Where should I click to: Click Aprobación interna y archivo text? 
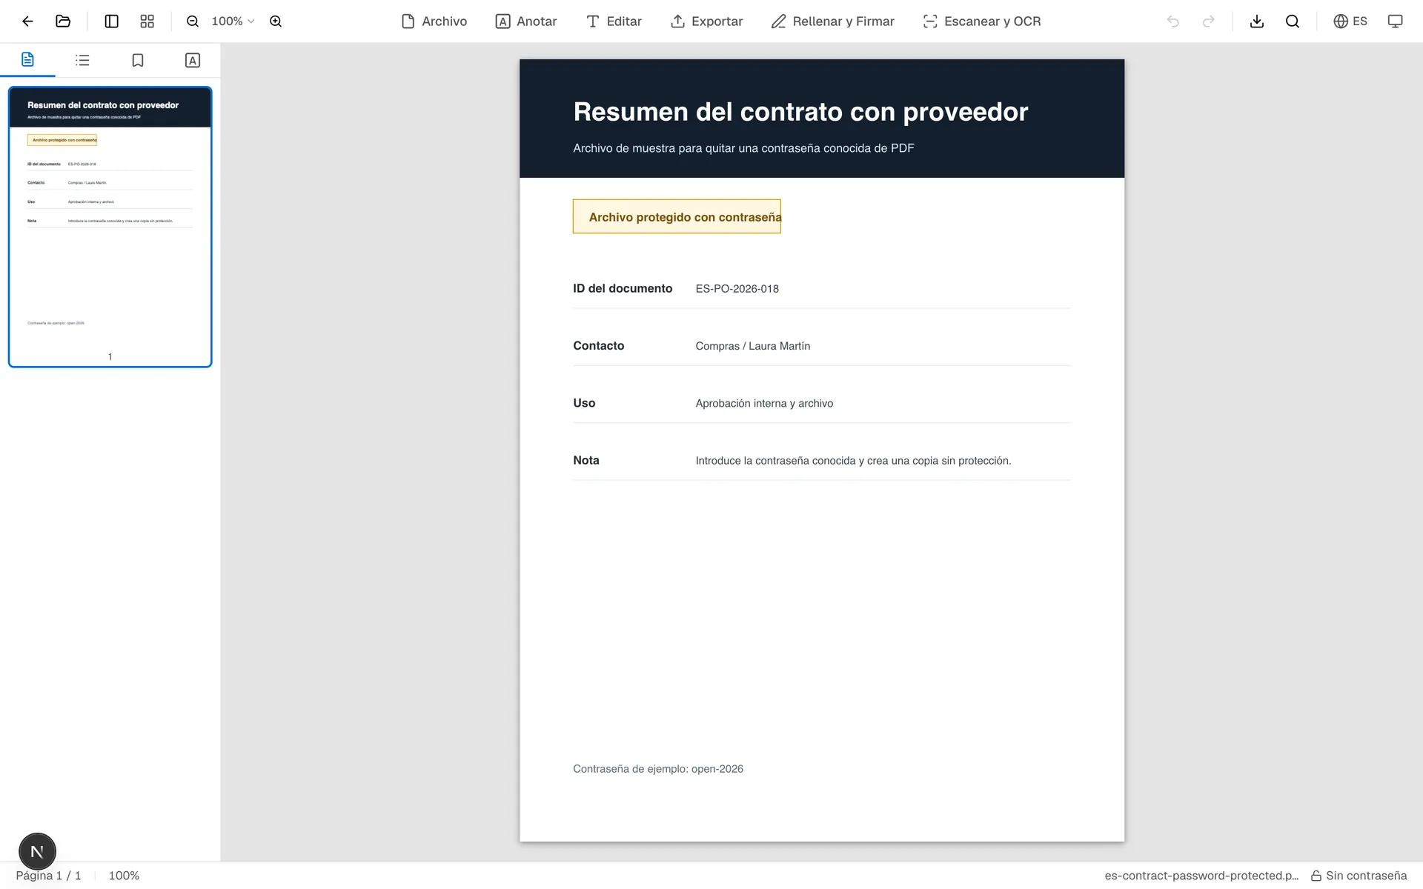[x=764, y=403]
